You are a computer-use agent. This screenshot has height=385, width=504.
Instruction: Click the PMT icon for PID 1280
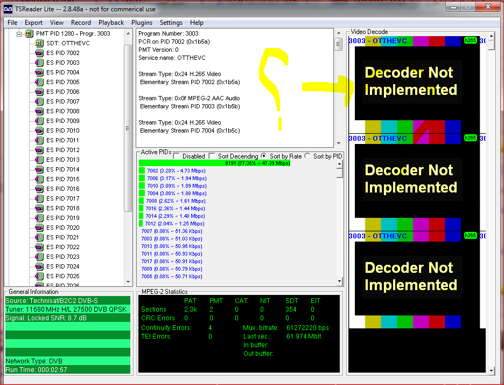(x=29, y=33)
